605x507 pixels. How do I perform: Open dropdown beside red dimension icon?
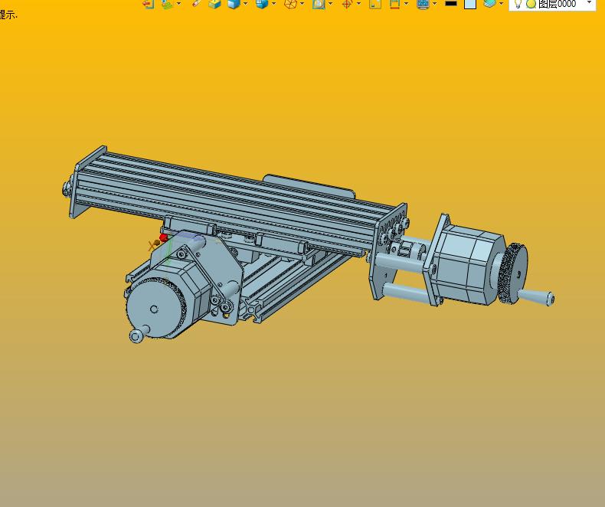point(407,4)
